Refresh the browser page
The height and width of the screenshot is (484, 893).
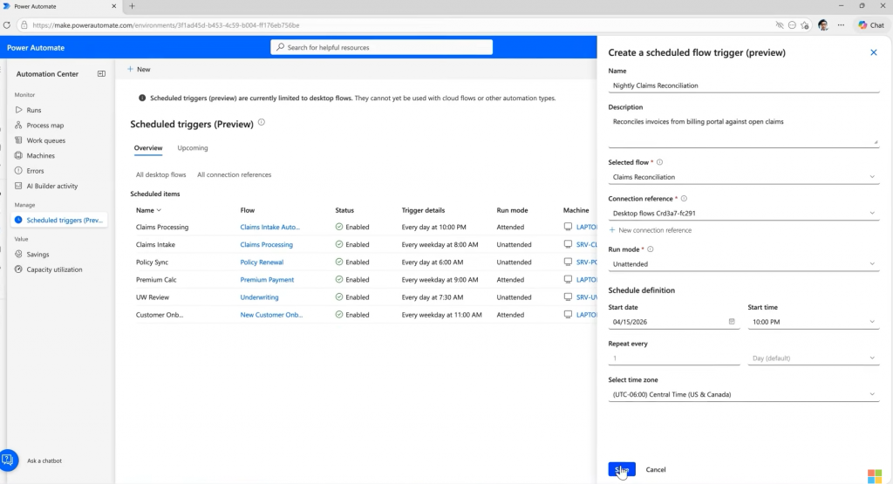click(7, 25)
